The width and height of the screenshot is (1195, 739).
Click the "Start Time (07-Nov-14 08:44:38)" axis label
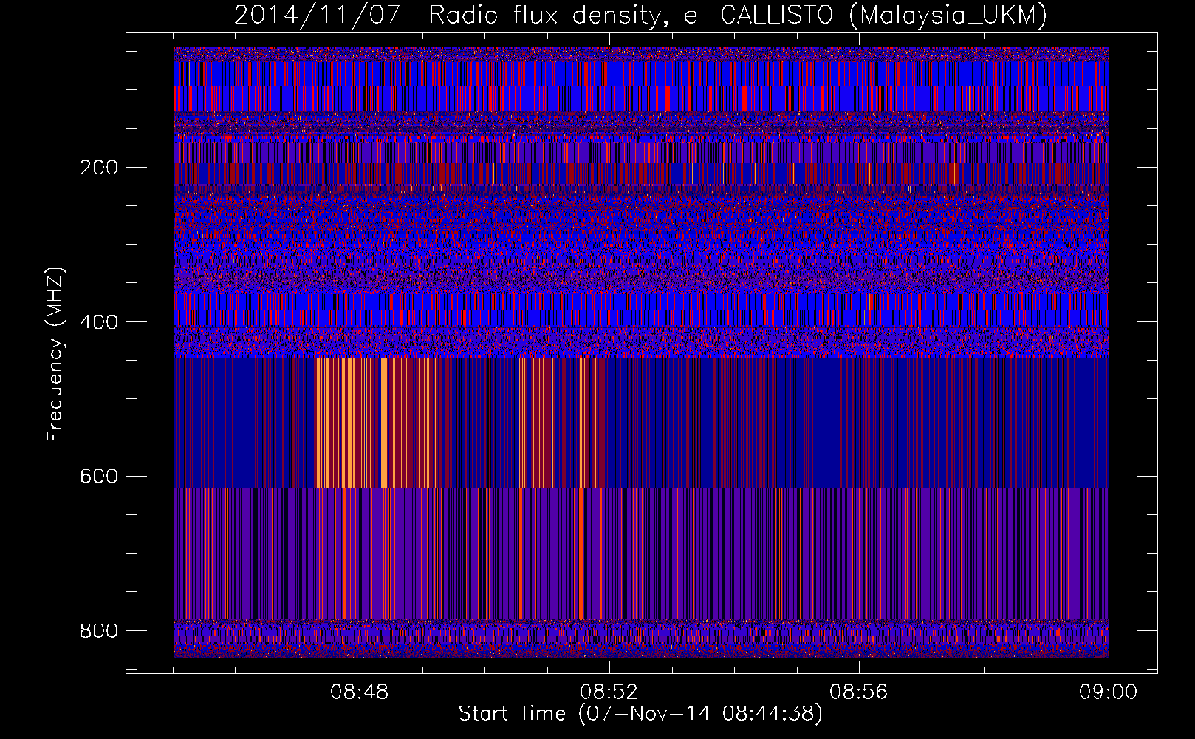coord(640,714)
